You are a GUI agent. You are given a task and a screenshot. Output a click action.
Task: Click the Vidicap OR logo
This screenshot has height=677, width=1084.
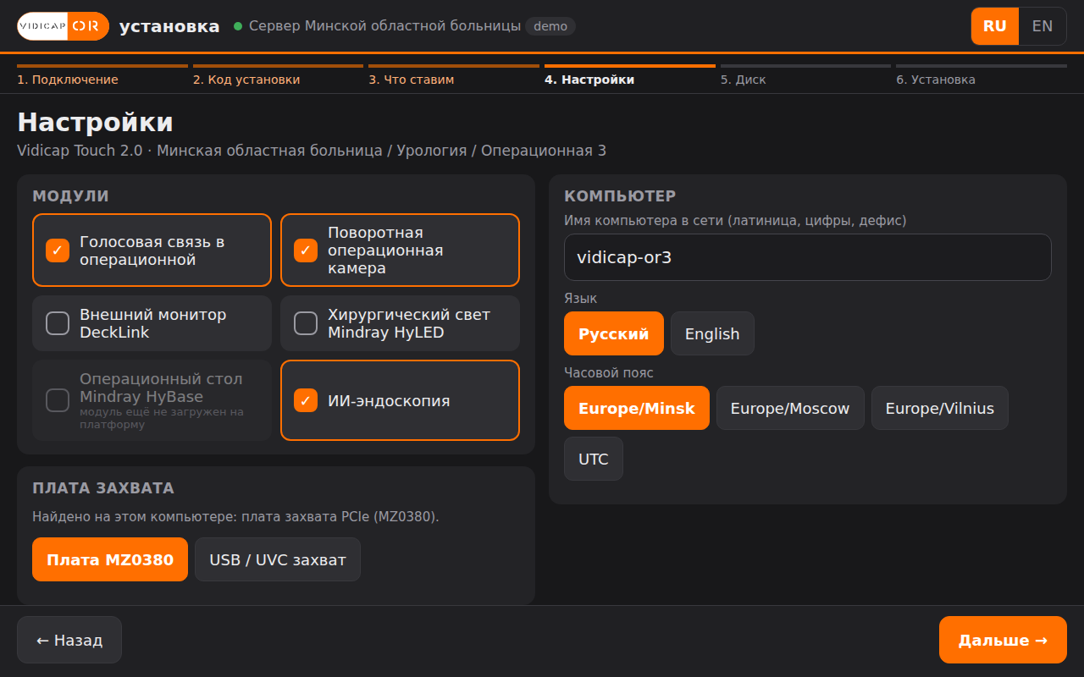pos(64,26)
